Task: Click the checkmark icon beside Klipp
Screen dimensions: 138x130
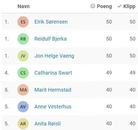Action: (119, 6)
